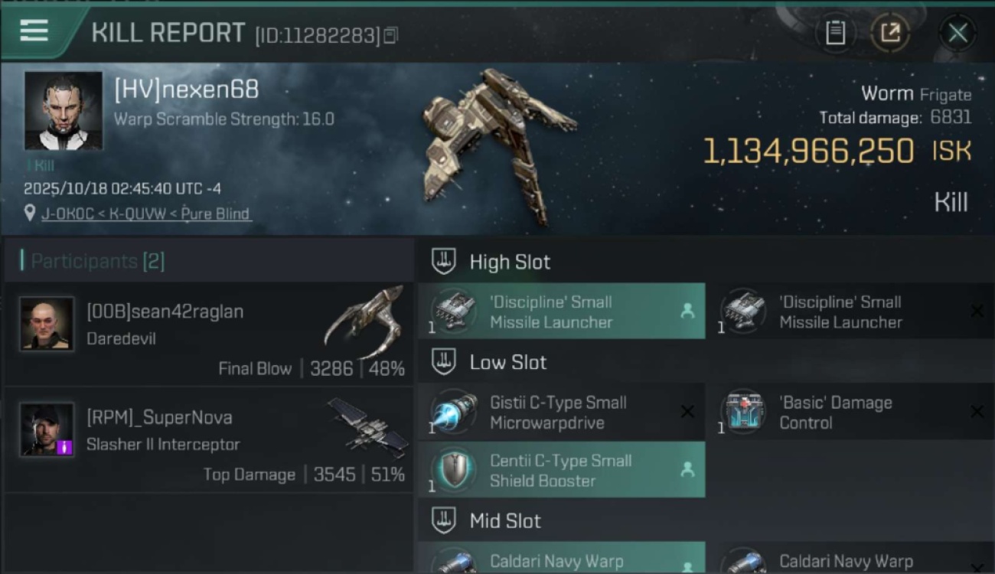Select Gistii C-Type Small Microwarpdrive module

tap(561, 413)
